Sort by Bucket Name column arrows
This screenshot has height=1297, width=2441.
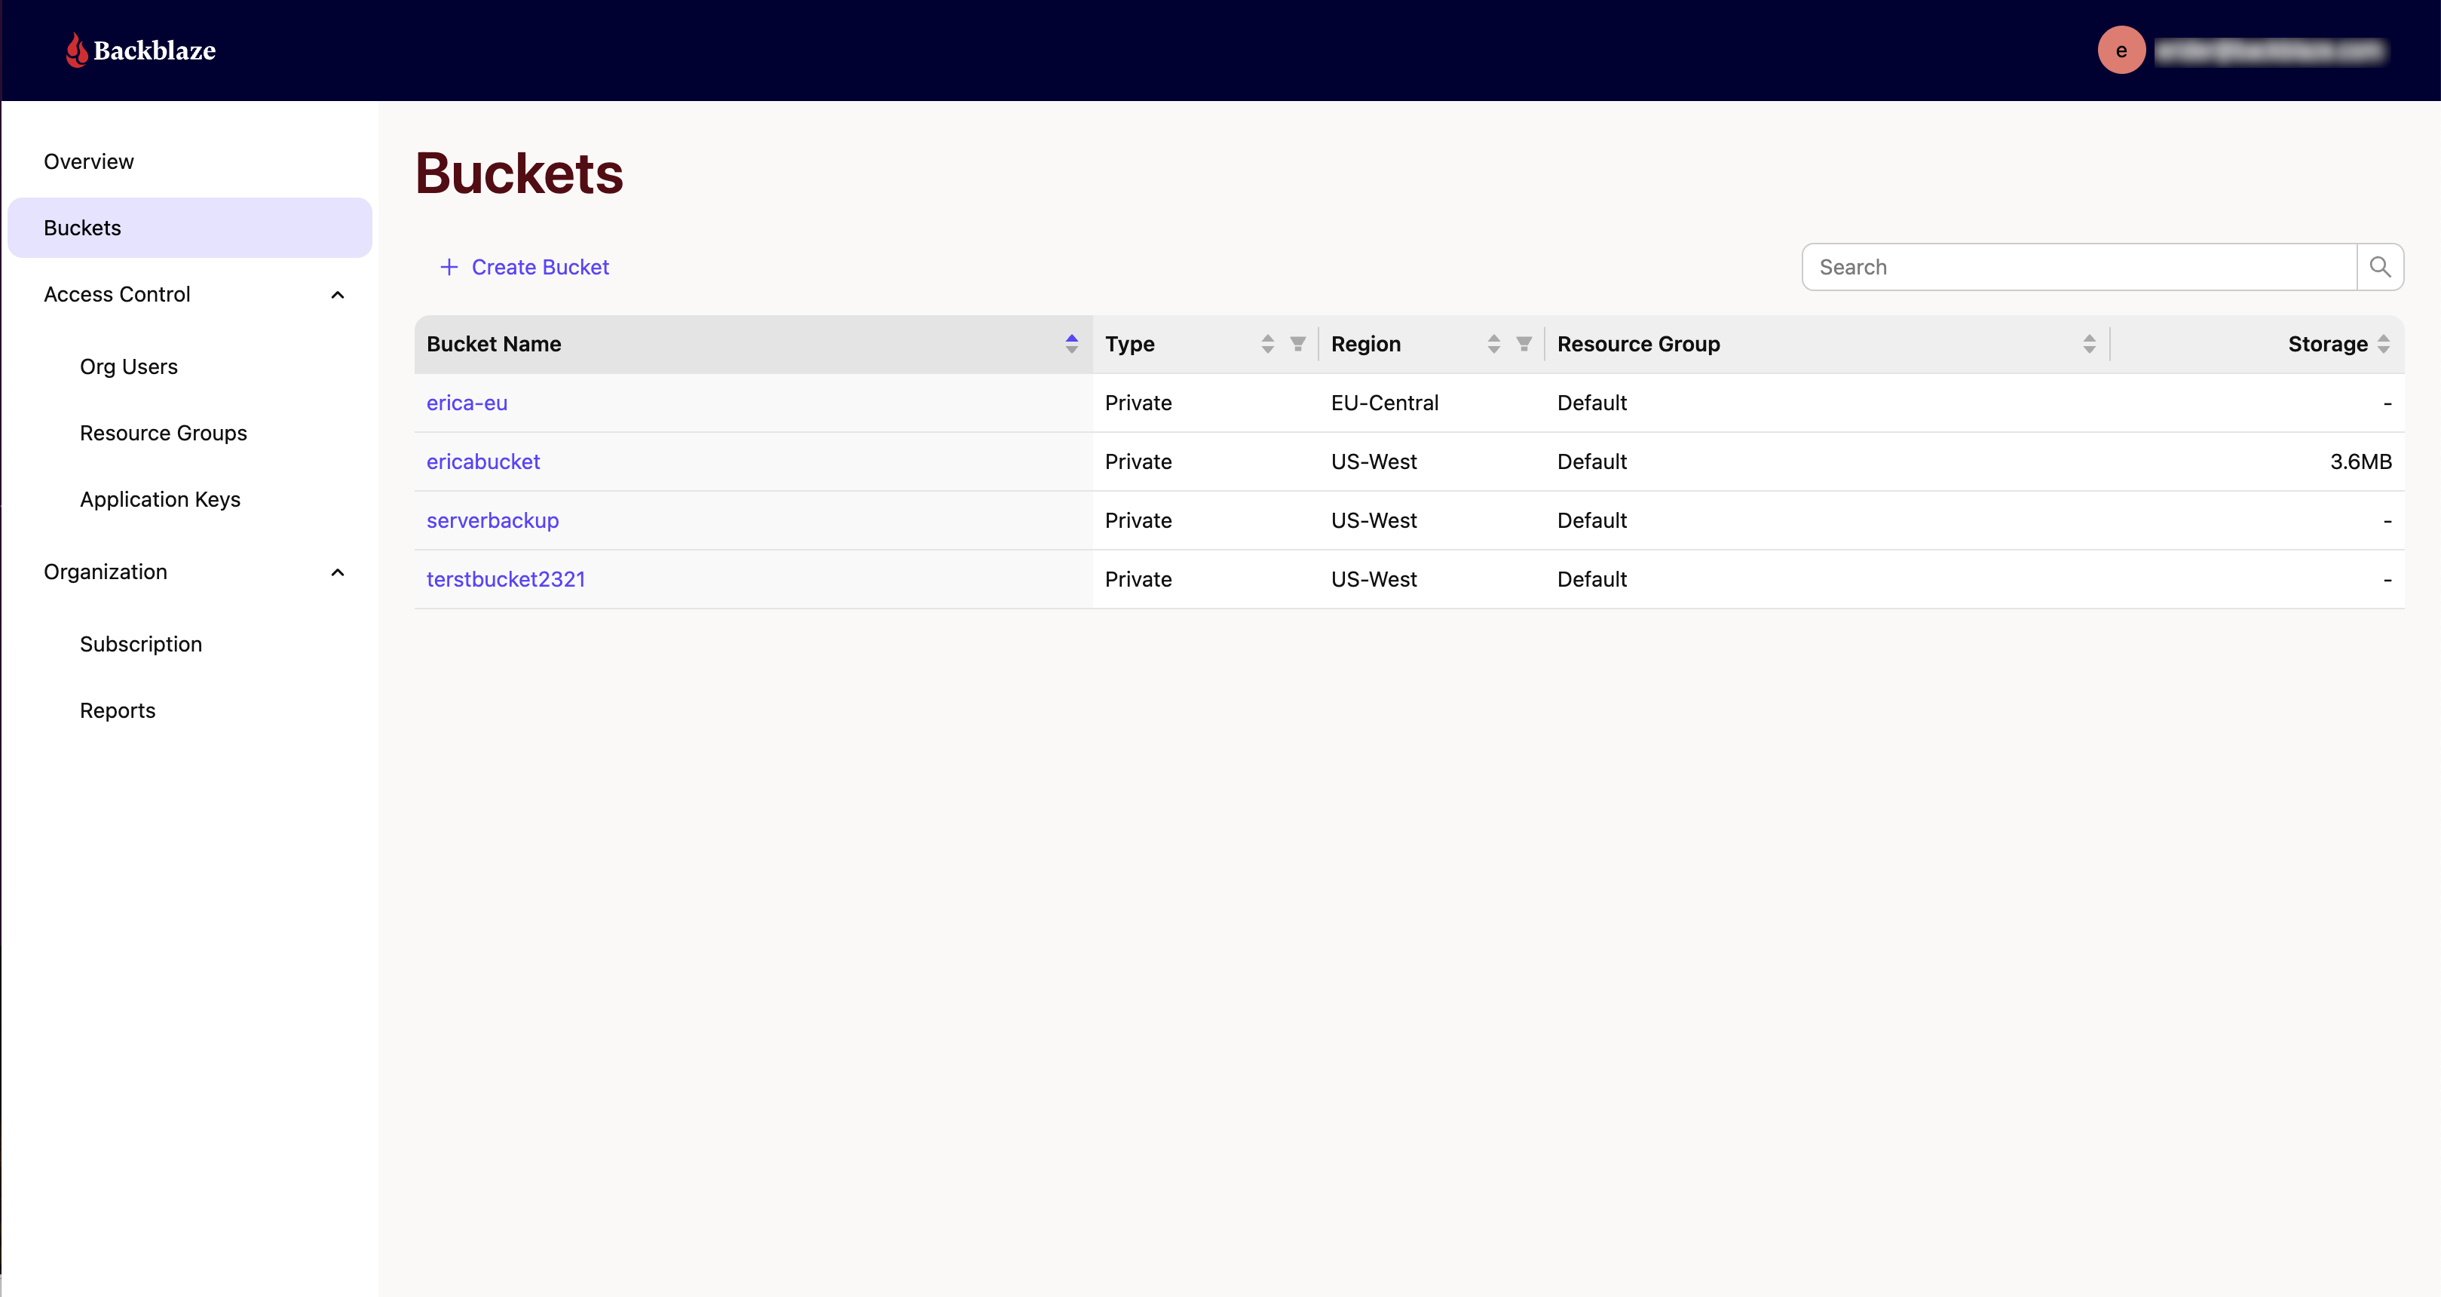[x=1070, y=344]
